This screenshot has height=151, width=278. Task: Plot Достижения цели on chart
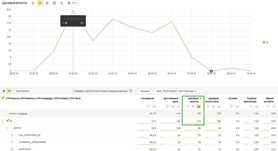[178, 106]
